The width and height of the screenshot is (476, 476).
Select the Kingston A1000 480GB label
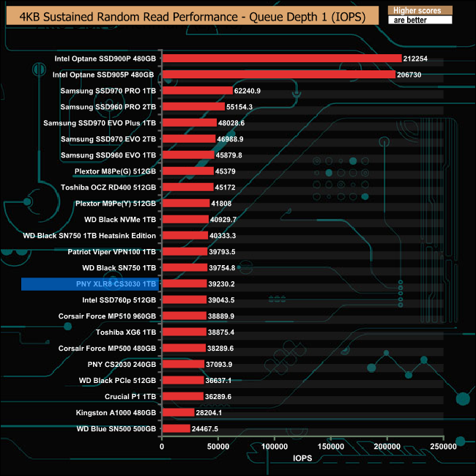(x=116, y=412)
